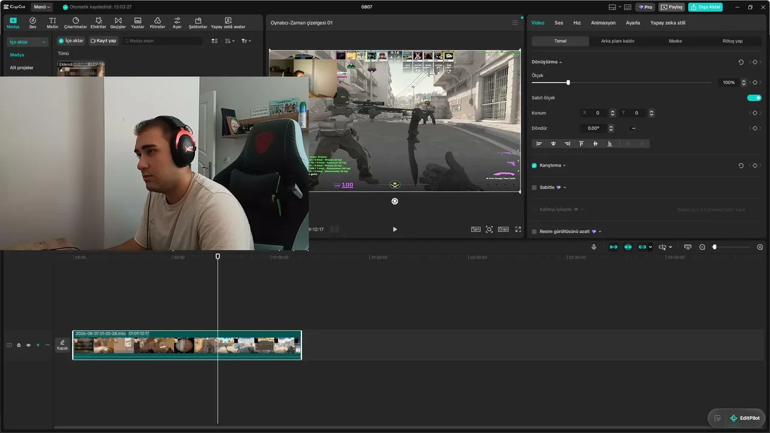Play the preview video

coord(395,229)
